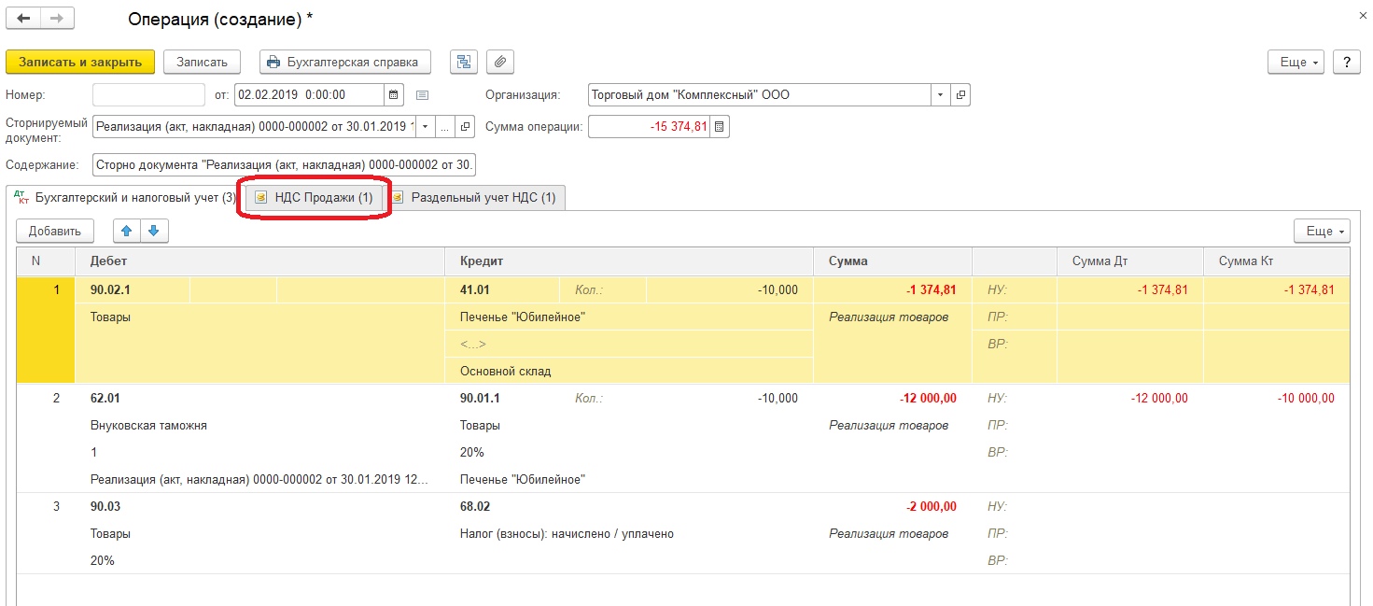Screen dimensions: 1373x606
Task: Open the top Еще menu
Action: point(1296,62)
